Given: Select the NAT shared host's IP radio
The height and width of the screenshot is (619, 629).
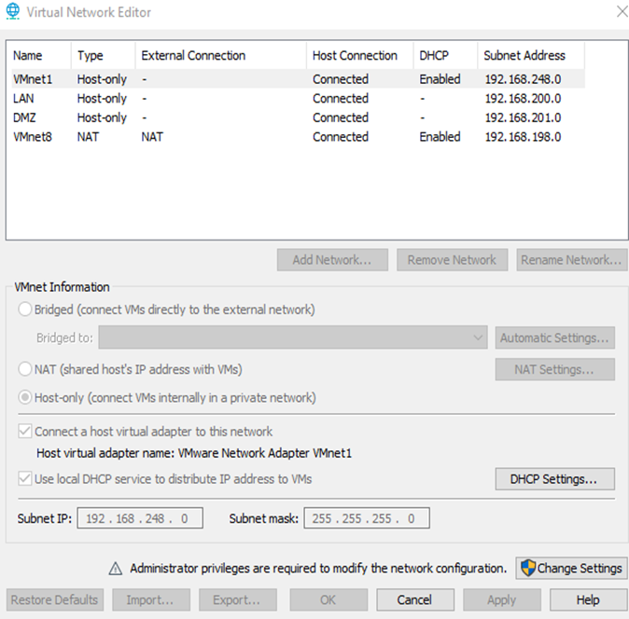Looking at the screenshot, I should pos(25,369).
